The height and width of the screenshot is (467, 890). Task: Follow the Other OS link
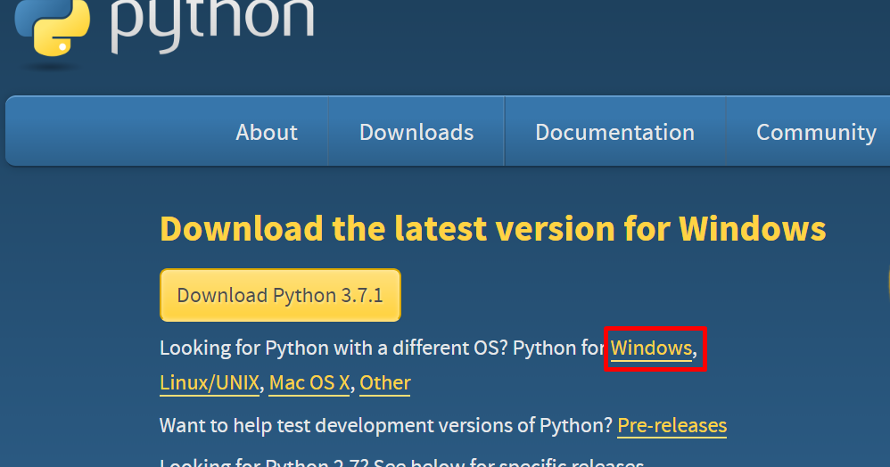point(385,382)
